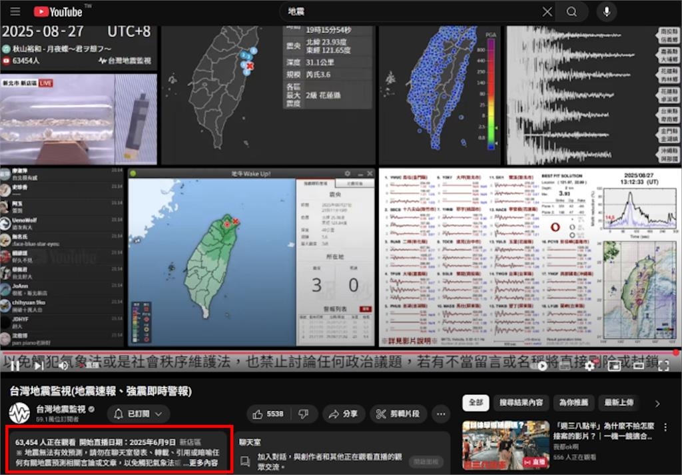Enter fullscreen mode
The width and height of the screenshot is (682, 475).
pos(663,366)
